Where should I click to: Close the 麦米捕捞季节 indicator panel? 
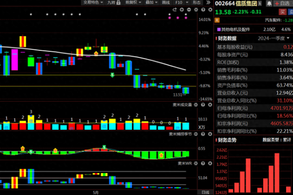coord(210,134)
